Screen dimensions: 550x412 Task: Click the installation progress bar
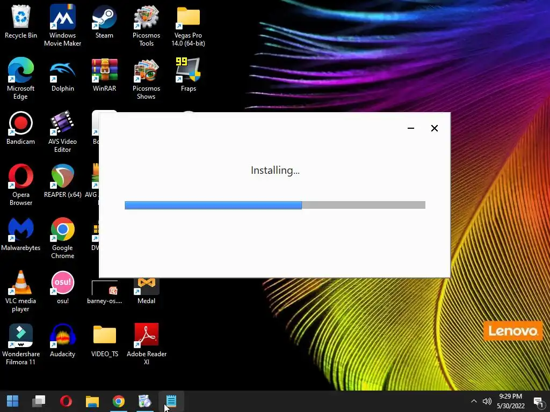275,205
